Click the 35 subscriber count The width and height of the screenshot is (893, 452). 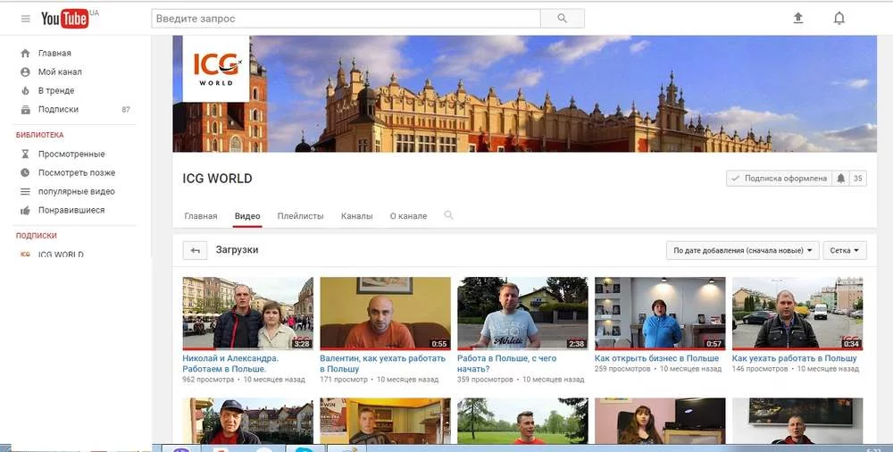pos(857,179)
